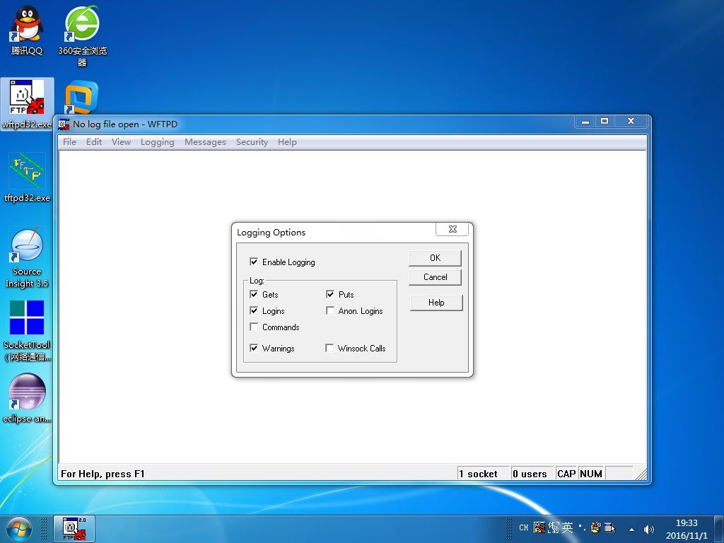Minimize the WFTPD window
Image resolution: width=724 pixels, height=543 pixels.
click(585, 122)
